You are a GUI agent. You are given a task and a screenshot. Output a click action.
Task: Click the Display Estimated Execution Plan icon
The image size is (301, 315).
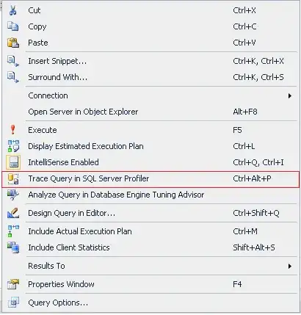tap(13, 146)
